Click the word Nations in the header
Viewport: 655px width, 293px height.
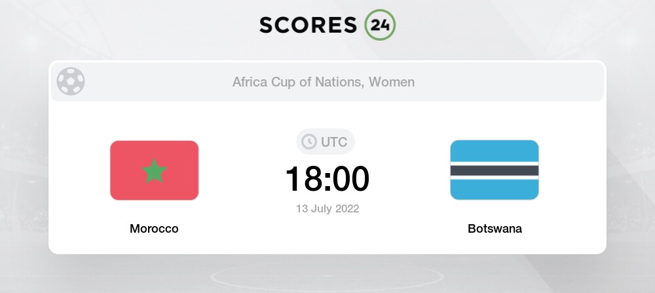tap(340, 82)
